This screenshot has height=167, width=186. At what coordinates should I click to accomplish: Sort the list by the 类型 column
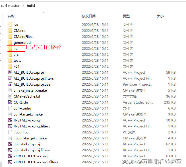(126, 16)
